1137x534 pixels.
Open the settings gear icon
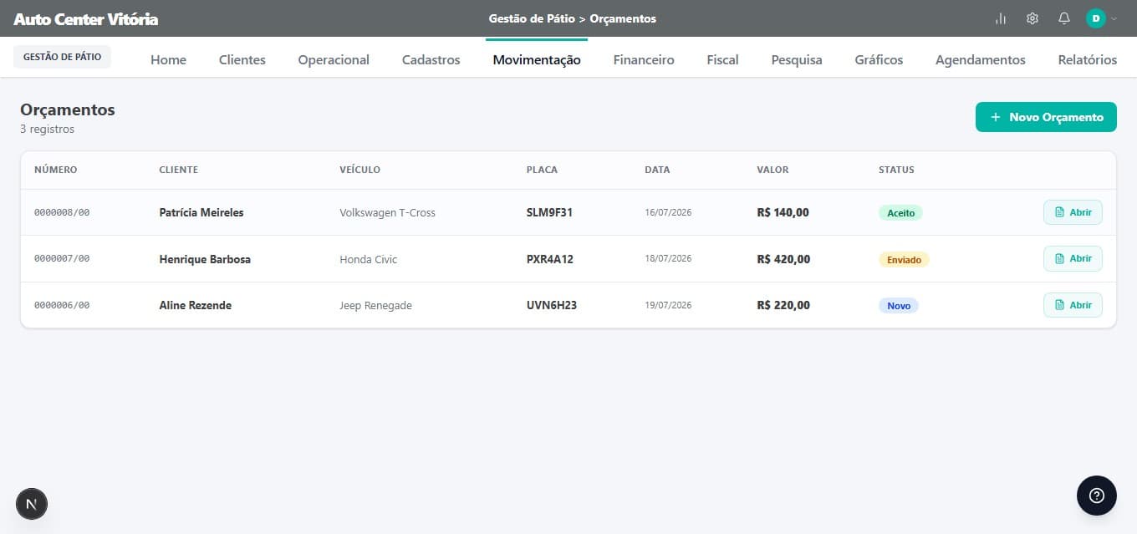tap(1032, 18)
